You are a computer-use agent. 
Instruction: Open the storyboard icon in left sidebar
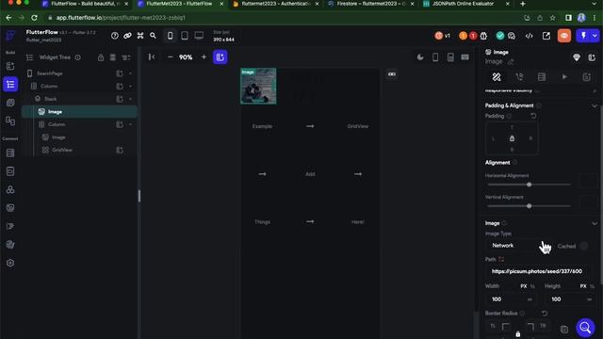point(10,121)
